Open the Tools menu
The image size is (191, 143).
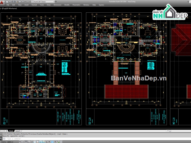(42, 5)
